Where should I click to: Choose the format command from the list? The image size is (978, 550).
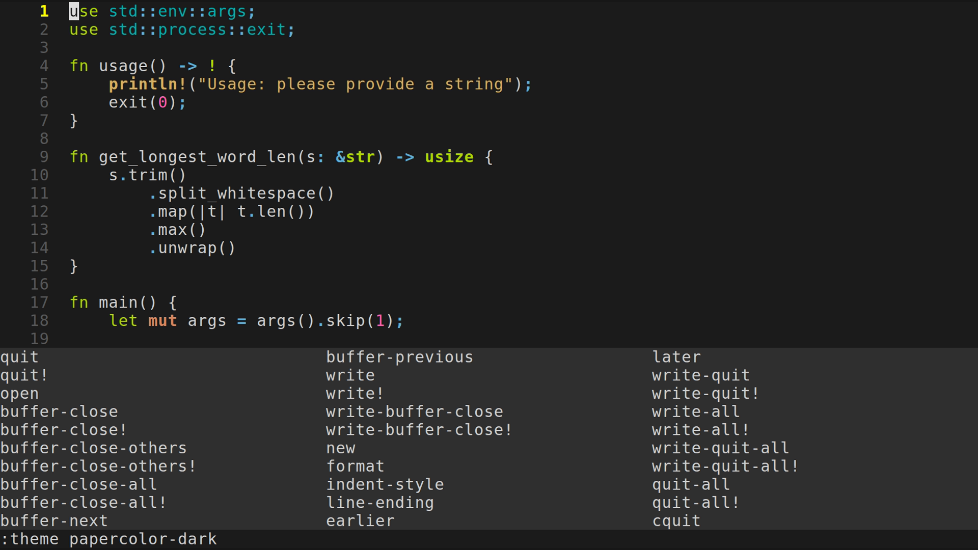point(355,466)
